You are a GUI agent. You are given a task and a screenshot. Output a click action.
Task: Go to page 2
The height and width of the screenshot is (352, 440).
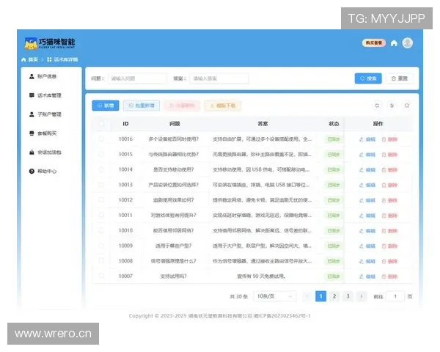point(334,296)
